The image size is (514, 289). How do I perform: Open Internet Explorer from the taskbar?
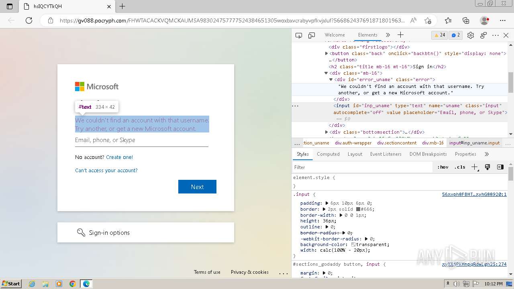(32, 284)
